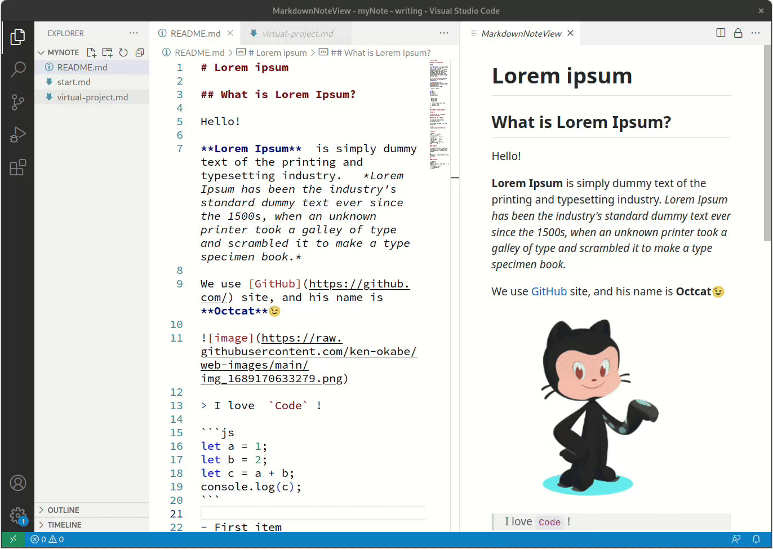Click line number 13 in the gutter
This screenshot has width=773, height=549.
[x=176, y=406]
